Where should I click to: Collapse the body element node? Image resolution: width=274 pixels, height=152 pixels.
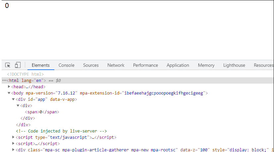pyautogui.click(x=9, y=93)
